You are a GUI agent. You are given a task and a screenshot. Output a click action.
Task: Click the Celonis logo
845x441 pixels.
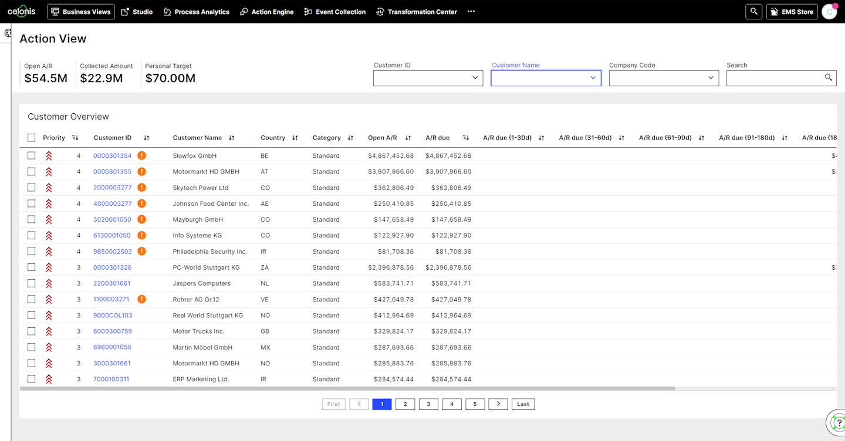click(x=21, y=11)
